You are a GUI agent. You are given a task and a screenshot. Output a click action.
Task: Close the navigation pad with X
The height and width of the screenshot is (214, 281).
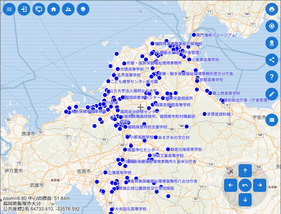(x=231, y=171)
